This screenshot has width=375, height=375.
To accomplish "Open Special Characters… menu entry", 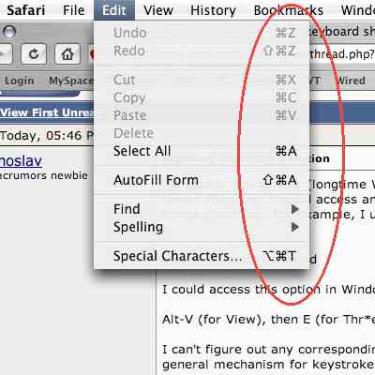I will point(202,256).
